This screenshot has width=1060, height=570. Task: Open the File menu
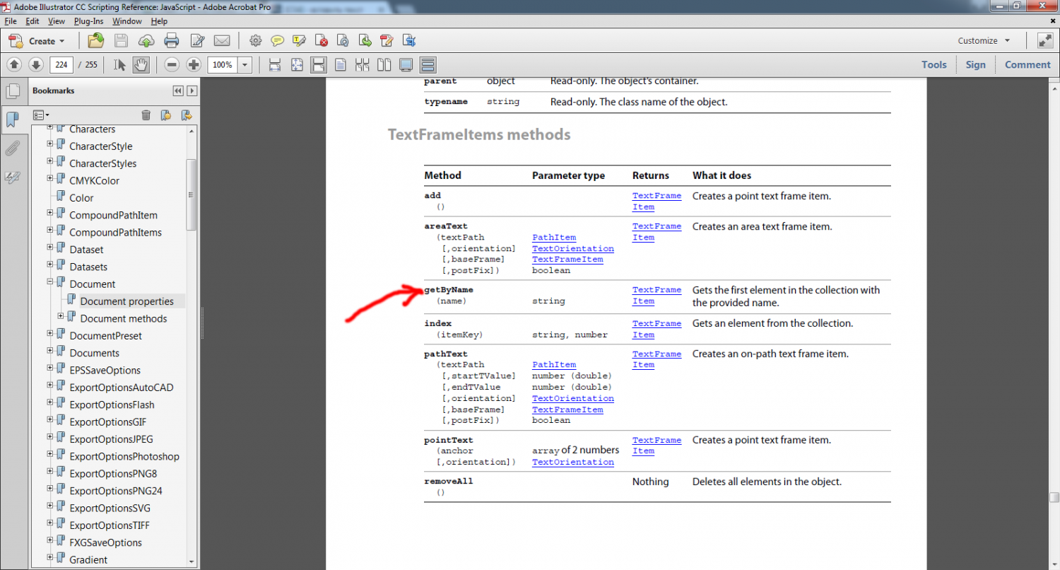click(10, 21)
